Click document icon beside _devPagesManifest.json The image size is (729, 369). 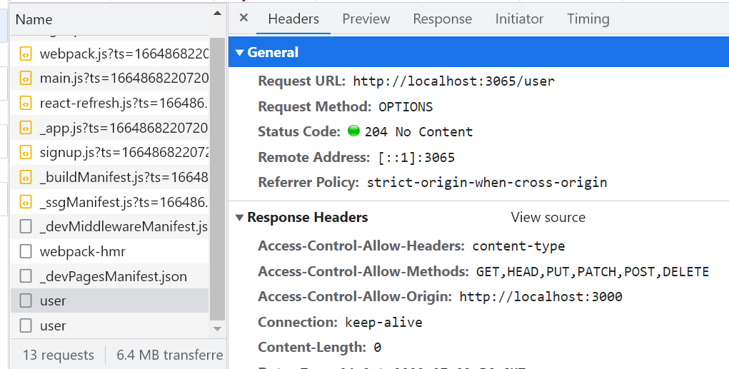pyautogui.click(x=26, y=276)
